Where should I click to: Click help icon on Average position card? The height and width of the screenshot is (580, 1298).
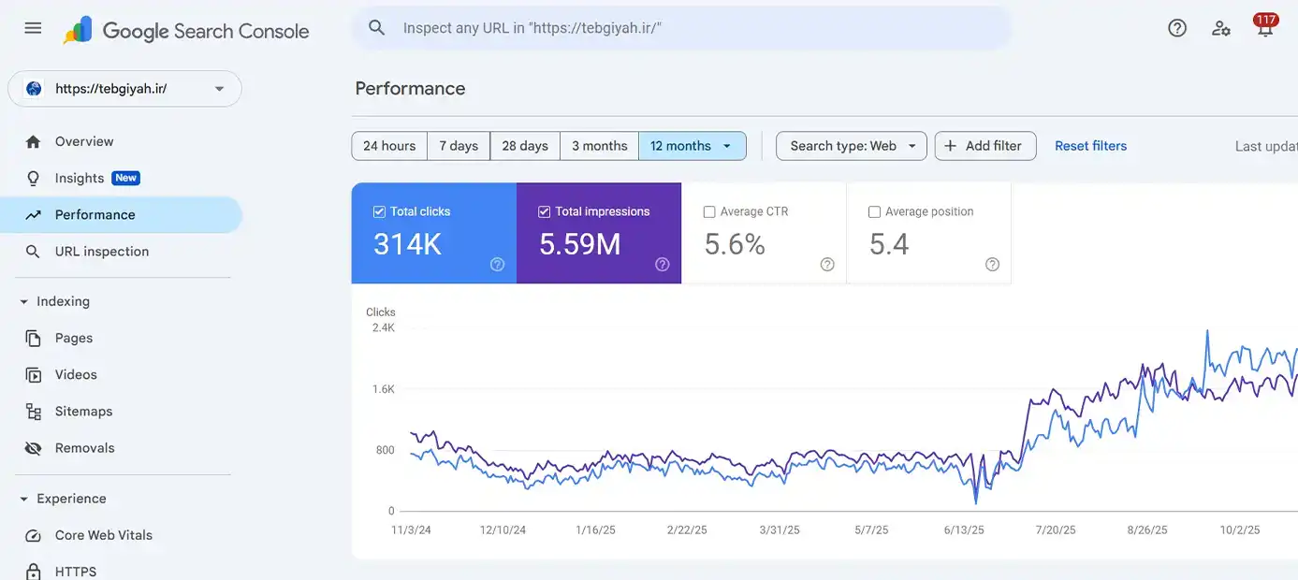coord(992,265)
